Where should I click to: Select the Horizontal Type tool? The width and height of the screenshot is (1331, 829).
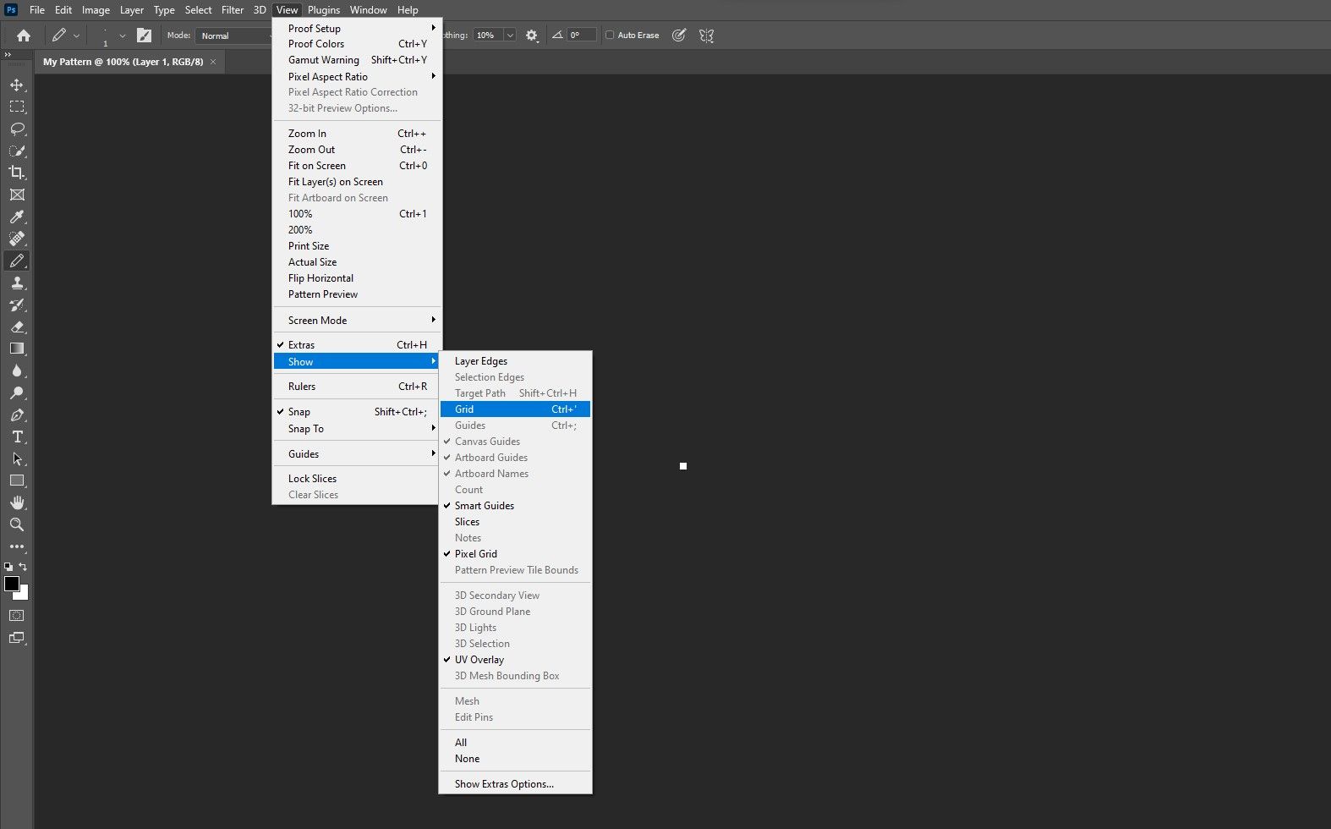(x=16, y=436)
